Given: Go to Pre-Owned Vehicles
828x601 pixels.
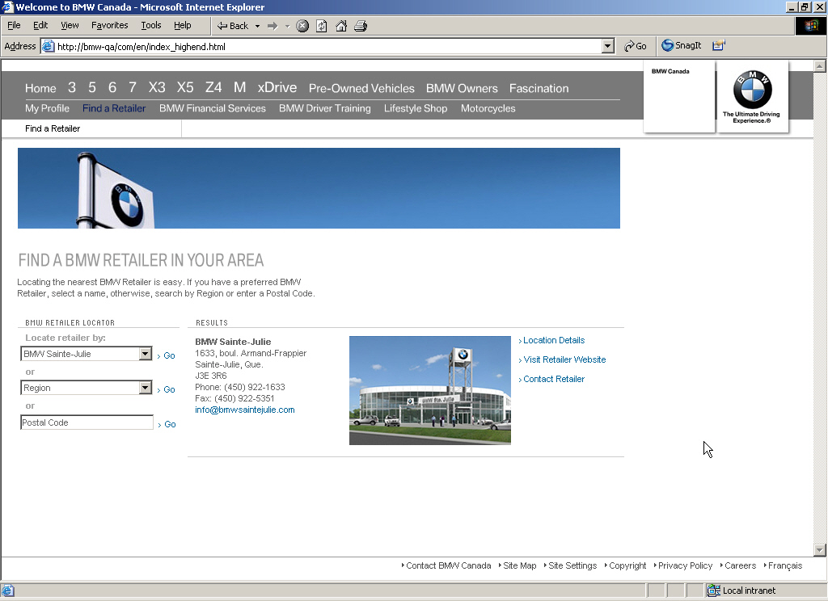Looking at the screenshot, I should 361,88.
